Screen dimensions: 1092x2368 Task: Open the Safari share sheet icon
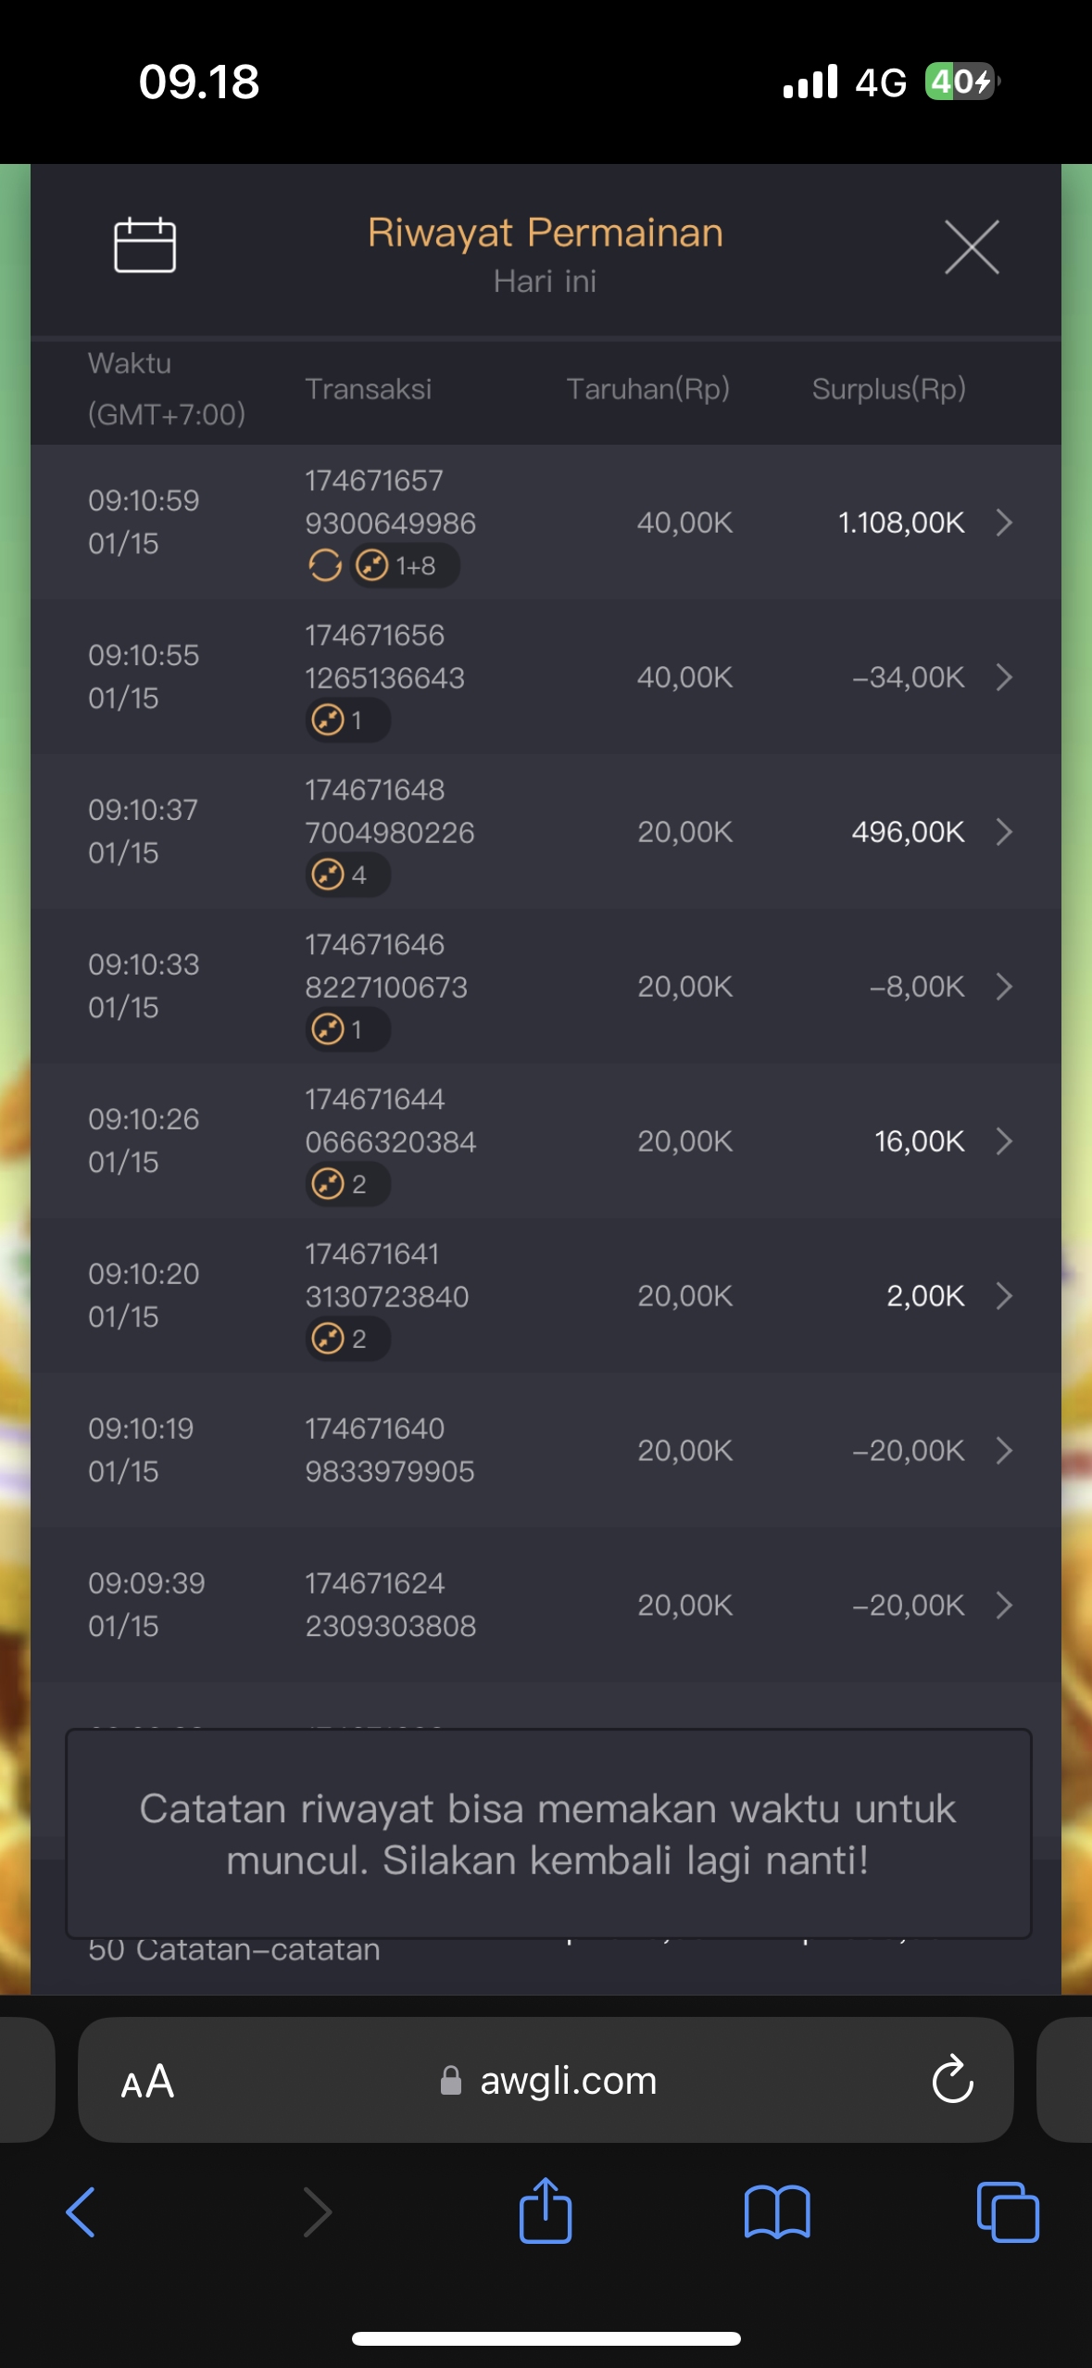coord(546,2211)
